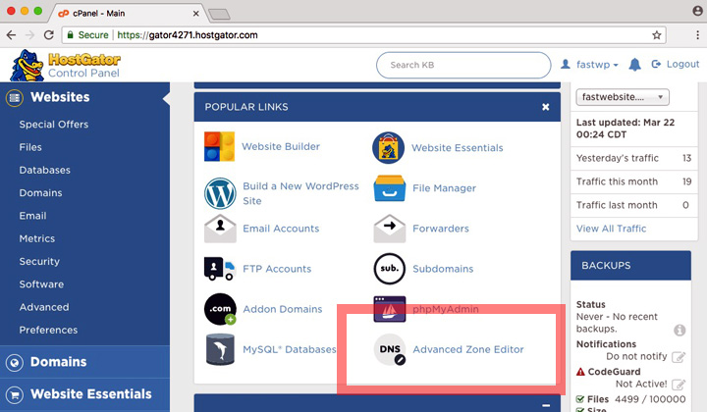Open the Subdomains link

(443, 269)
